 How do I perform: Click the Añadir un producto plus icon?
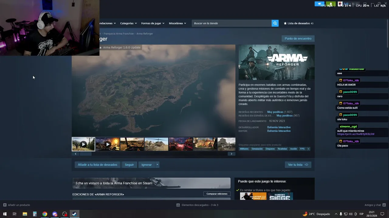point(5,205)
